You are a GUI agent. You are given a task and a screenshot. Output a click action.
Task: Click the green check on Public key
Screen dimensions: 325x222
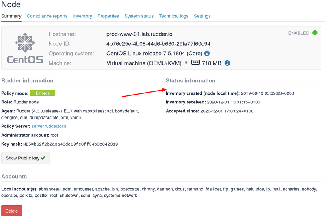pos(43,158)
